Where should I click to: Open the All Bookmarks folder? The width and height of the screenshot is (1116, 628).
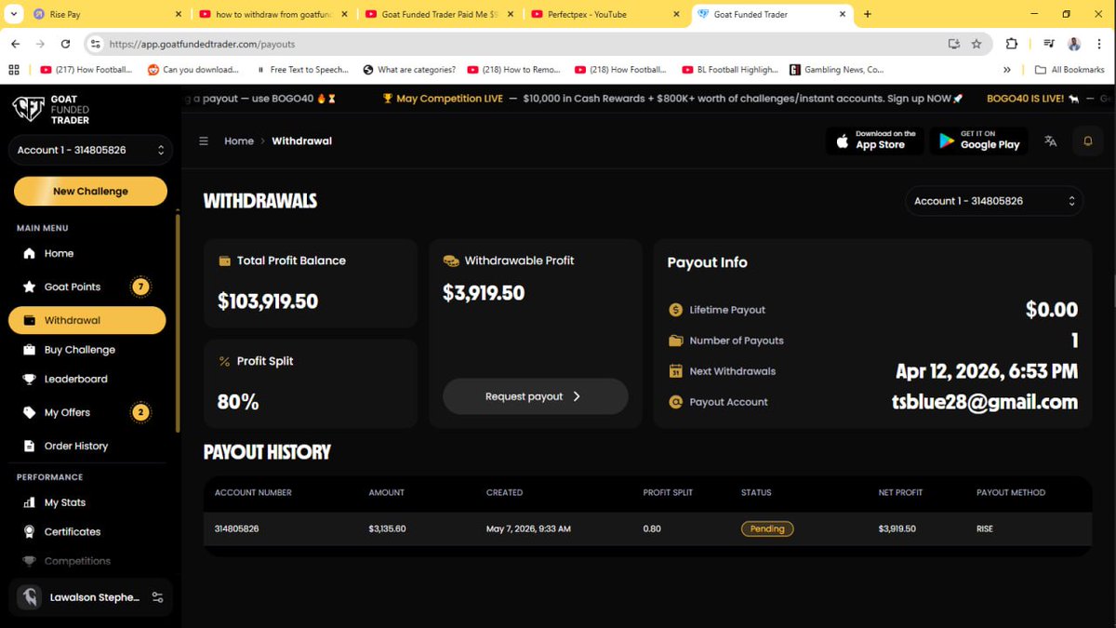tap(1070, 70)
